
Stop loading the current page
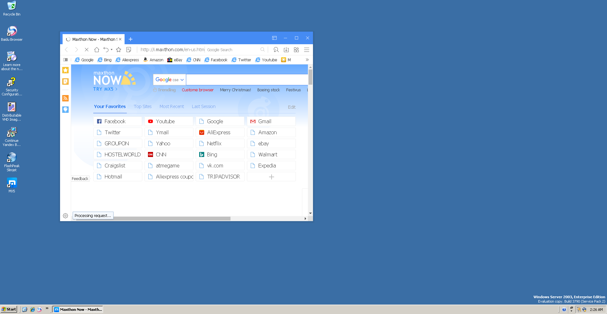coord(87,50)
